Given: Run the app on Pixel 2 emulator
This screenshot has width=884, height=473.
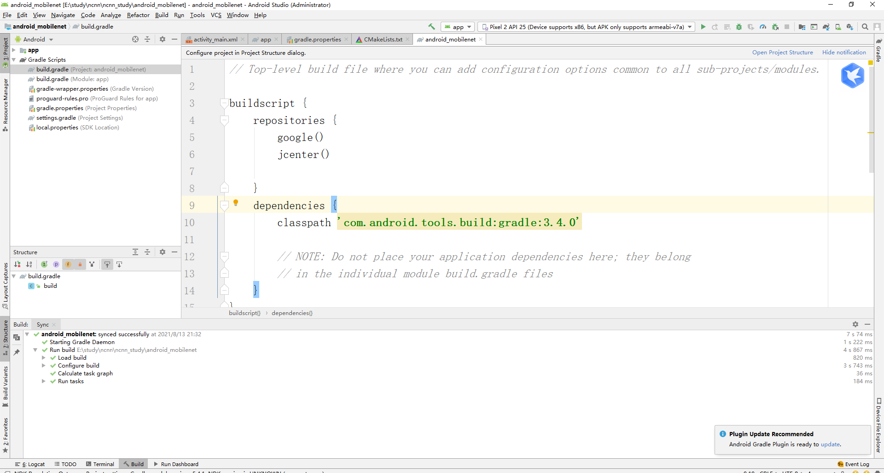Looking at the screenshot, I should tap(703, 27).
